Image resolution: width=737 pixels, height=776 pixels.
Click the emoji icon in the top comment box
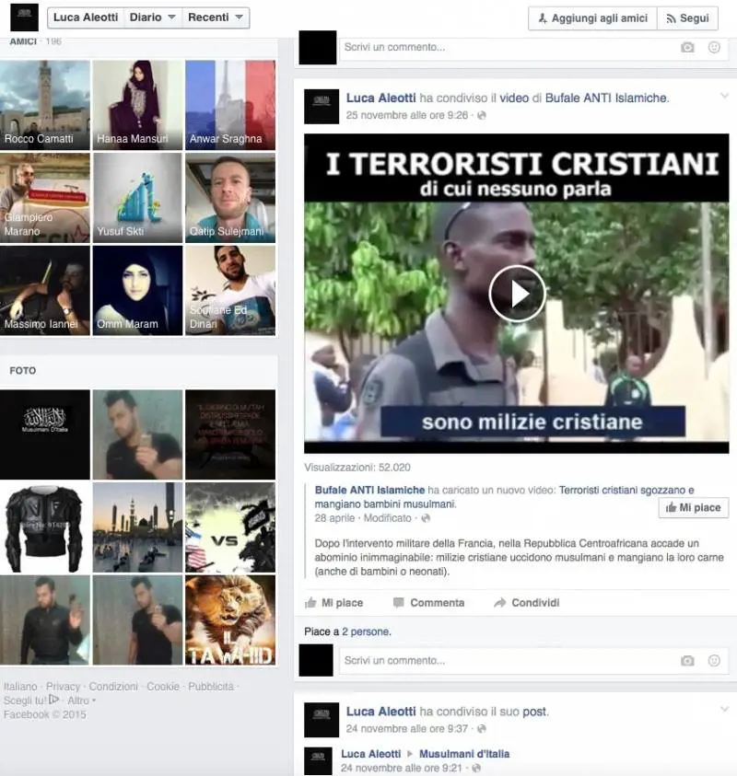point(714,48)
